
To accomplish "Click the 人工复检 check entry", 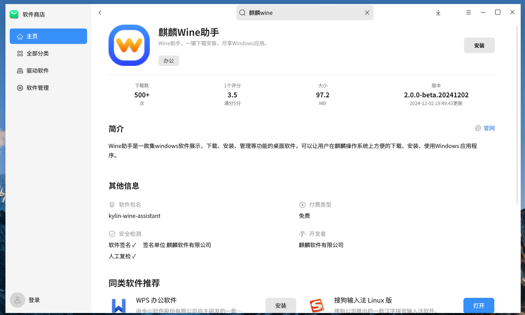I will [x=122, y=256].
